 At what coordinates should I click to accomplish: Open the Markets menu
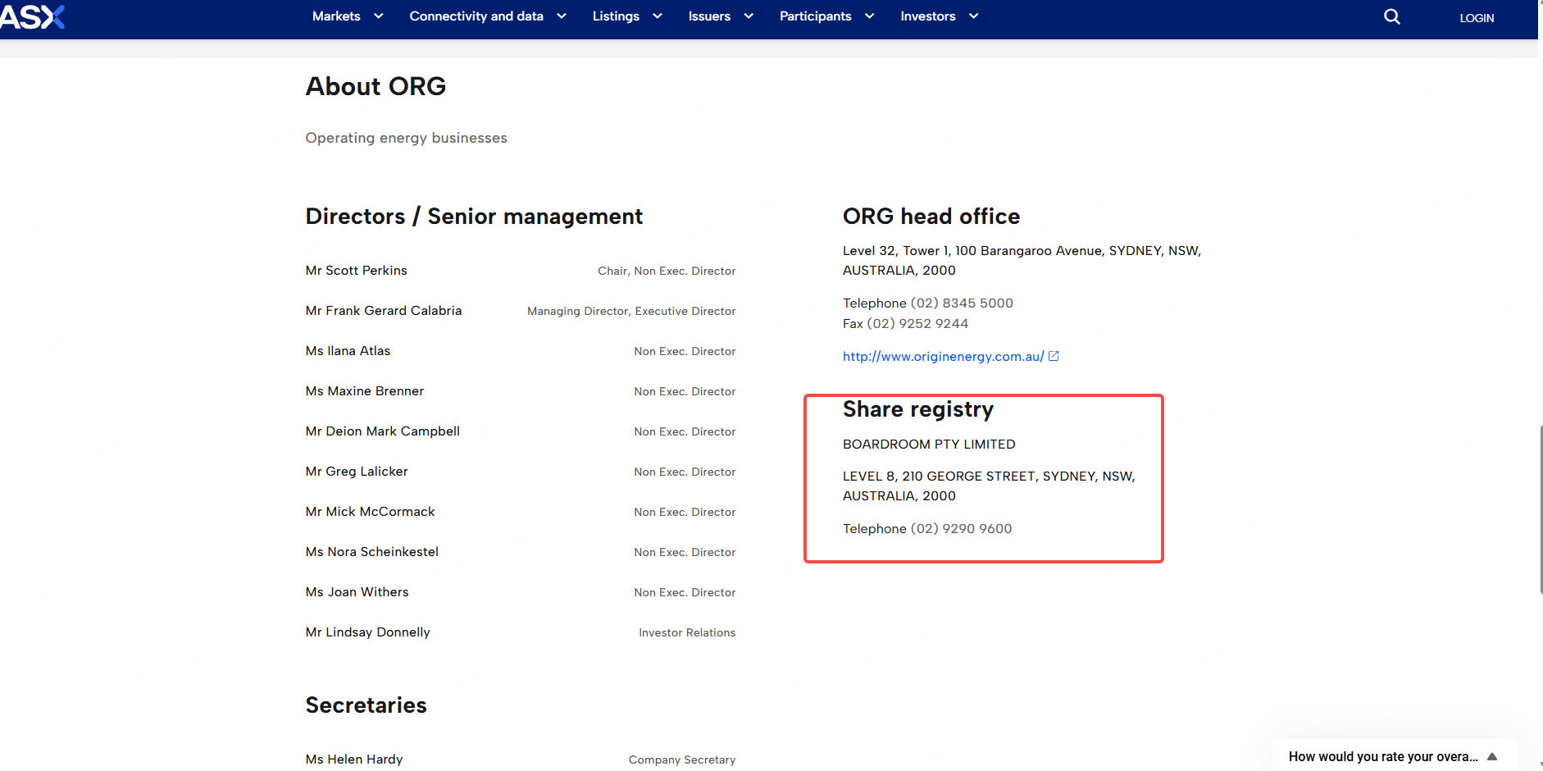336,16
